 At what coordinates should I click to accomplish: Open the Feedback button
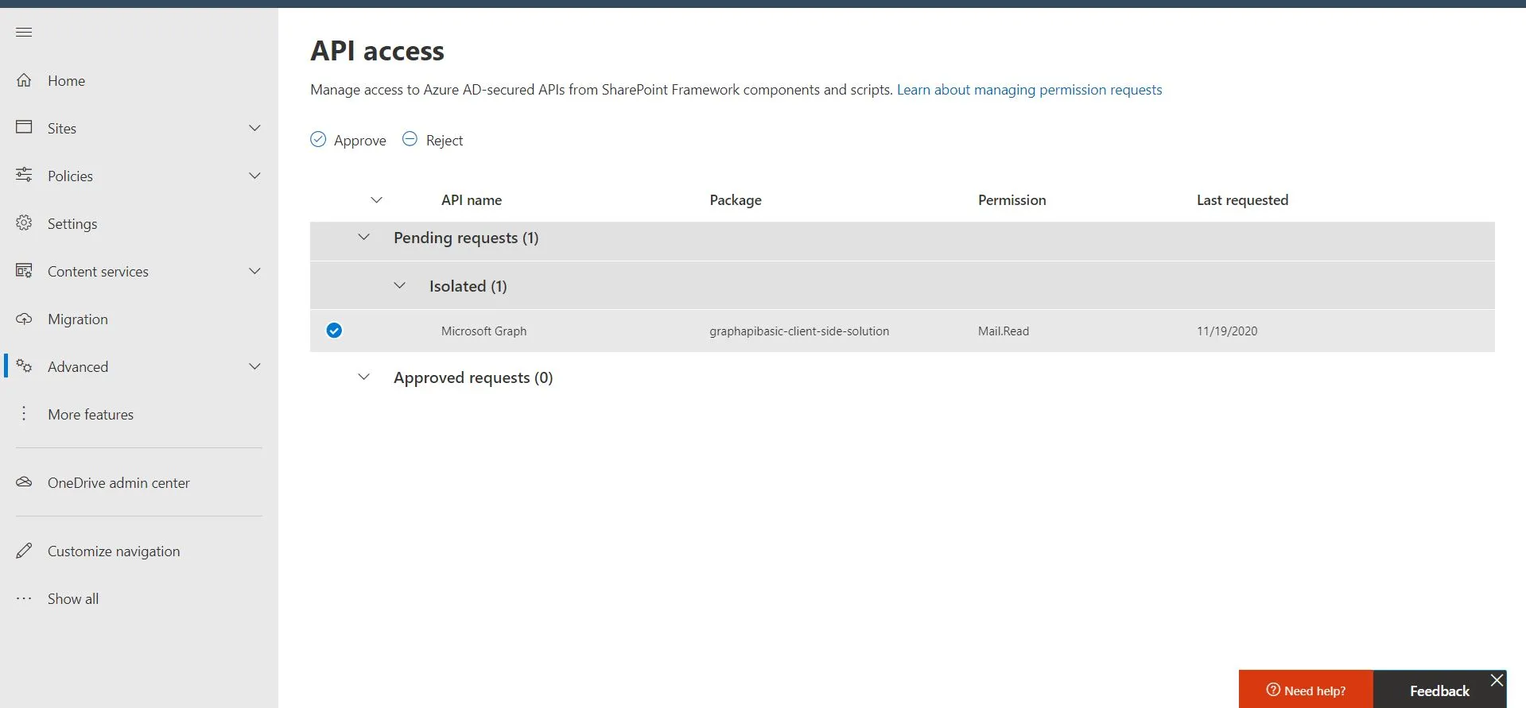point(1439,691)
